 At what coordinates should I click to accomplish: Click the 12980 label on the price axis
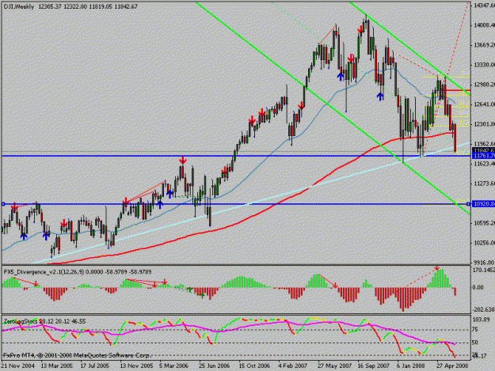click(x=484, y=85)
